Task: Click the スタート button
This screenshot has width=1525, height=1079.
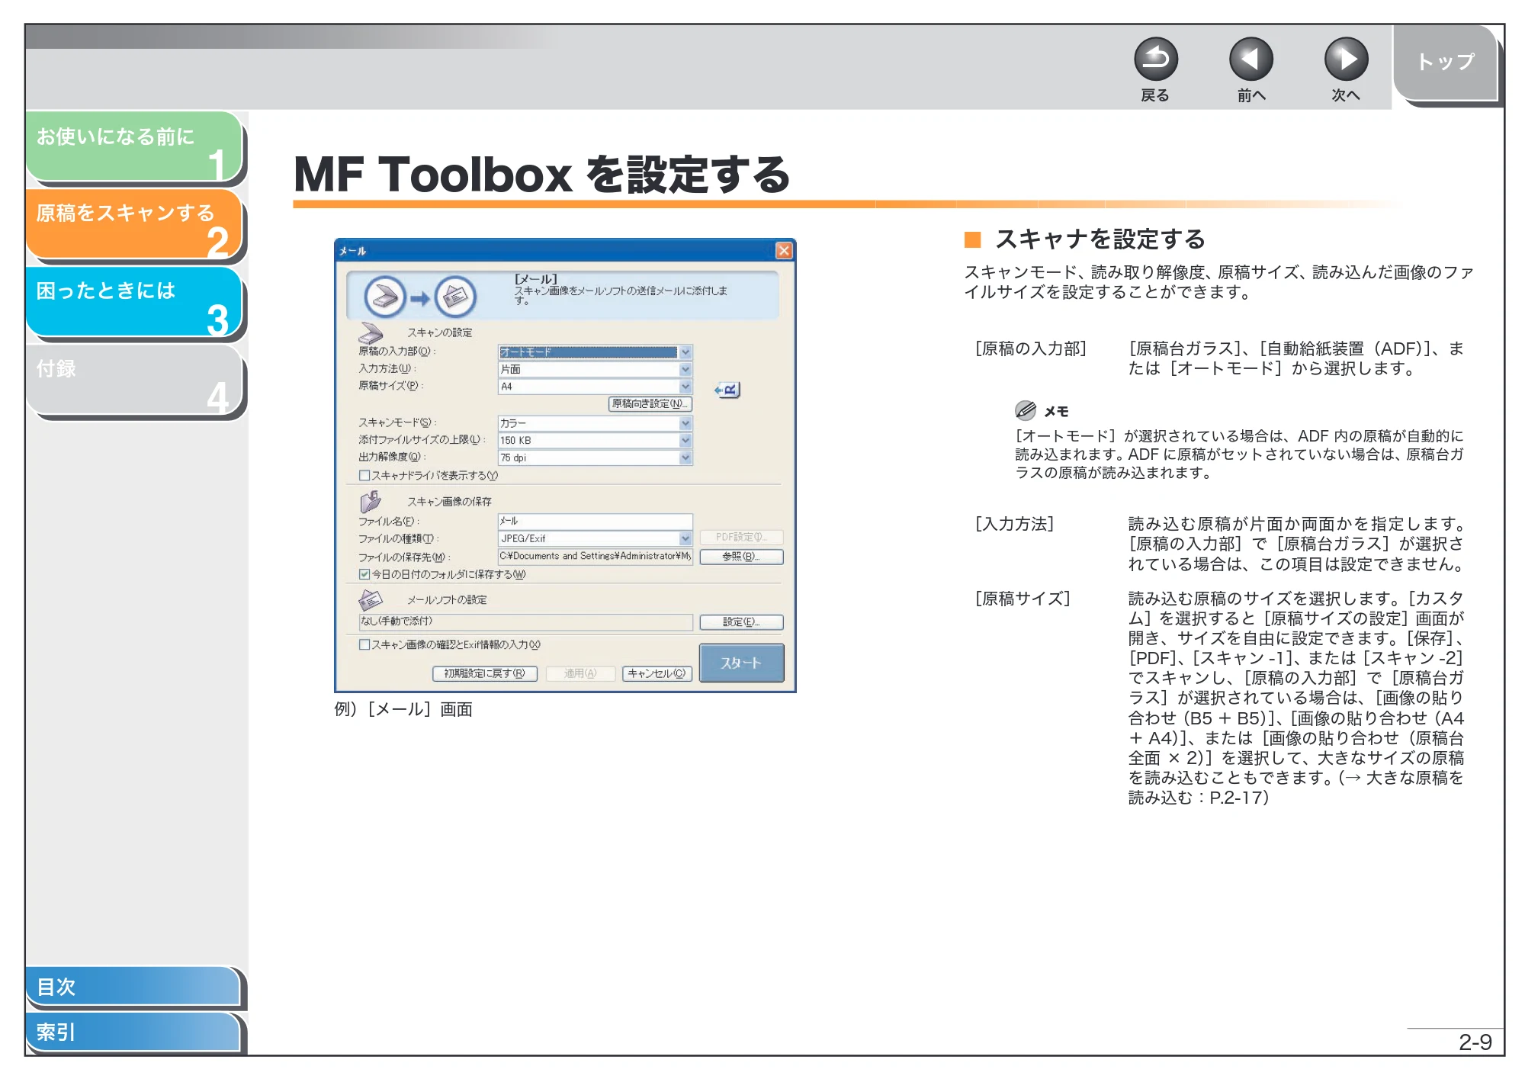Action: coord(741,663)
